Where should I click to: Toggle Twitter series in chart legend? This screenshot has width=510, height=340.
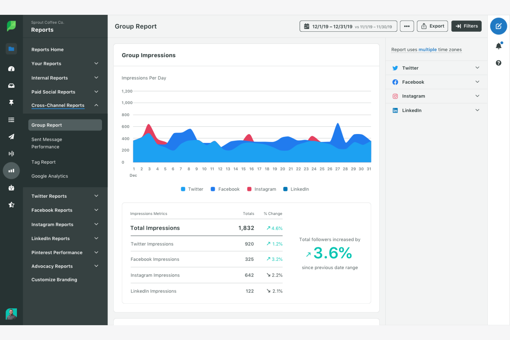pos(192,189)
